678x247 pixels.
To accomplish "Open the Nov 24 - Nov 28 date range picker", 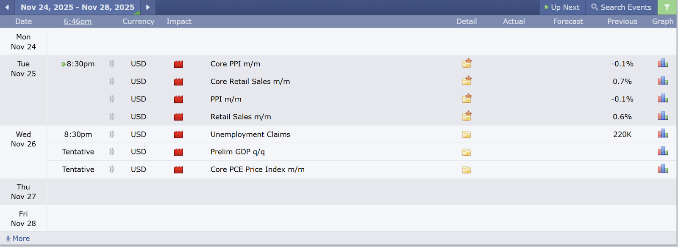I will [78, 7].
